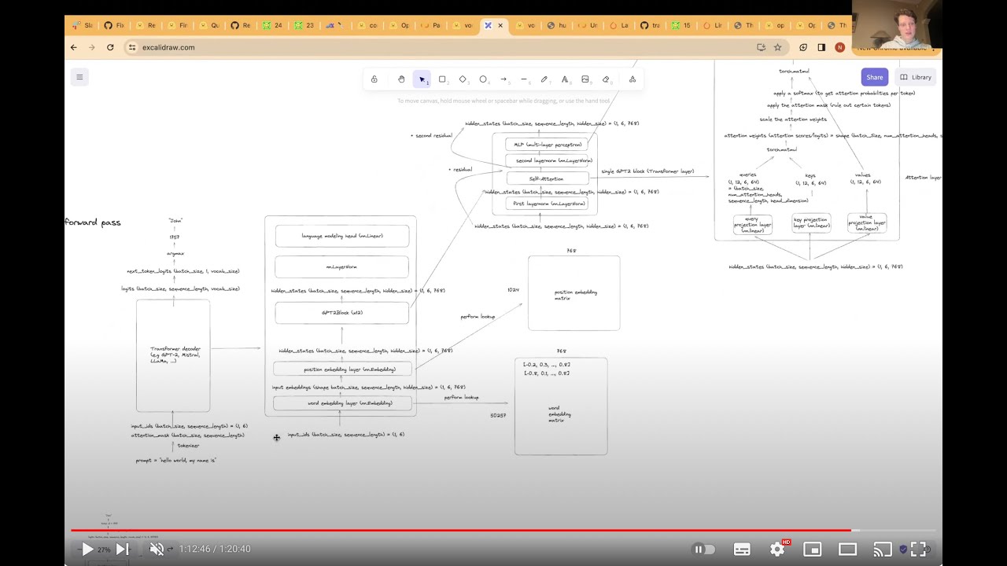Bookmark this page with the star

click(x=777, y=47)
